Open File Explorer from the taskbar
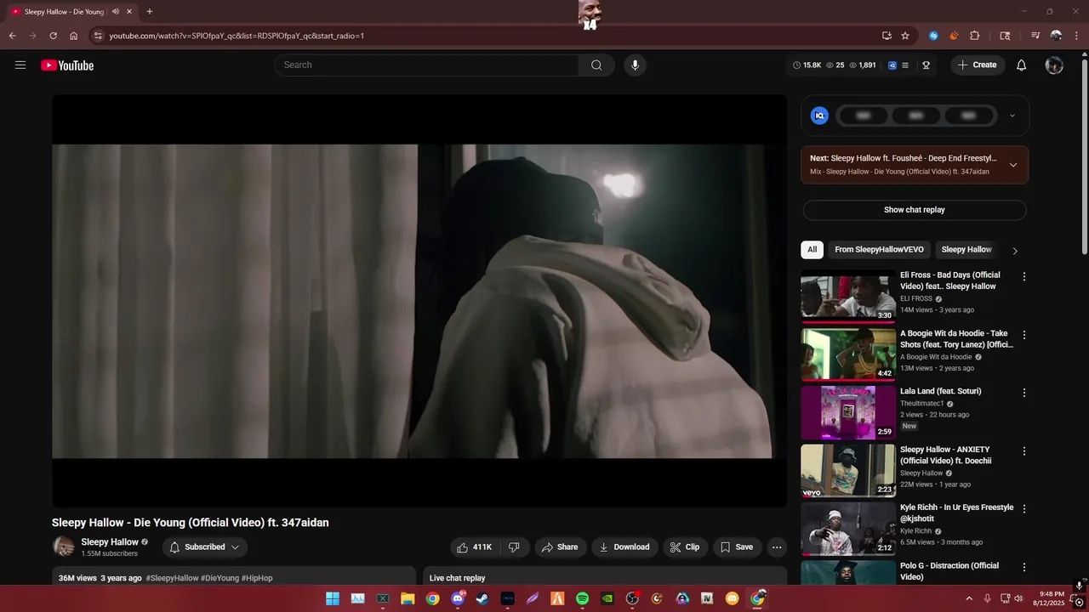 click(408, 598)
